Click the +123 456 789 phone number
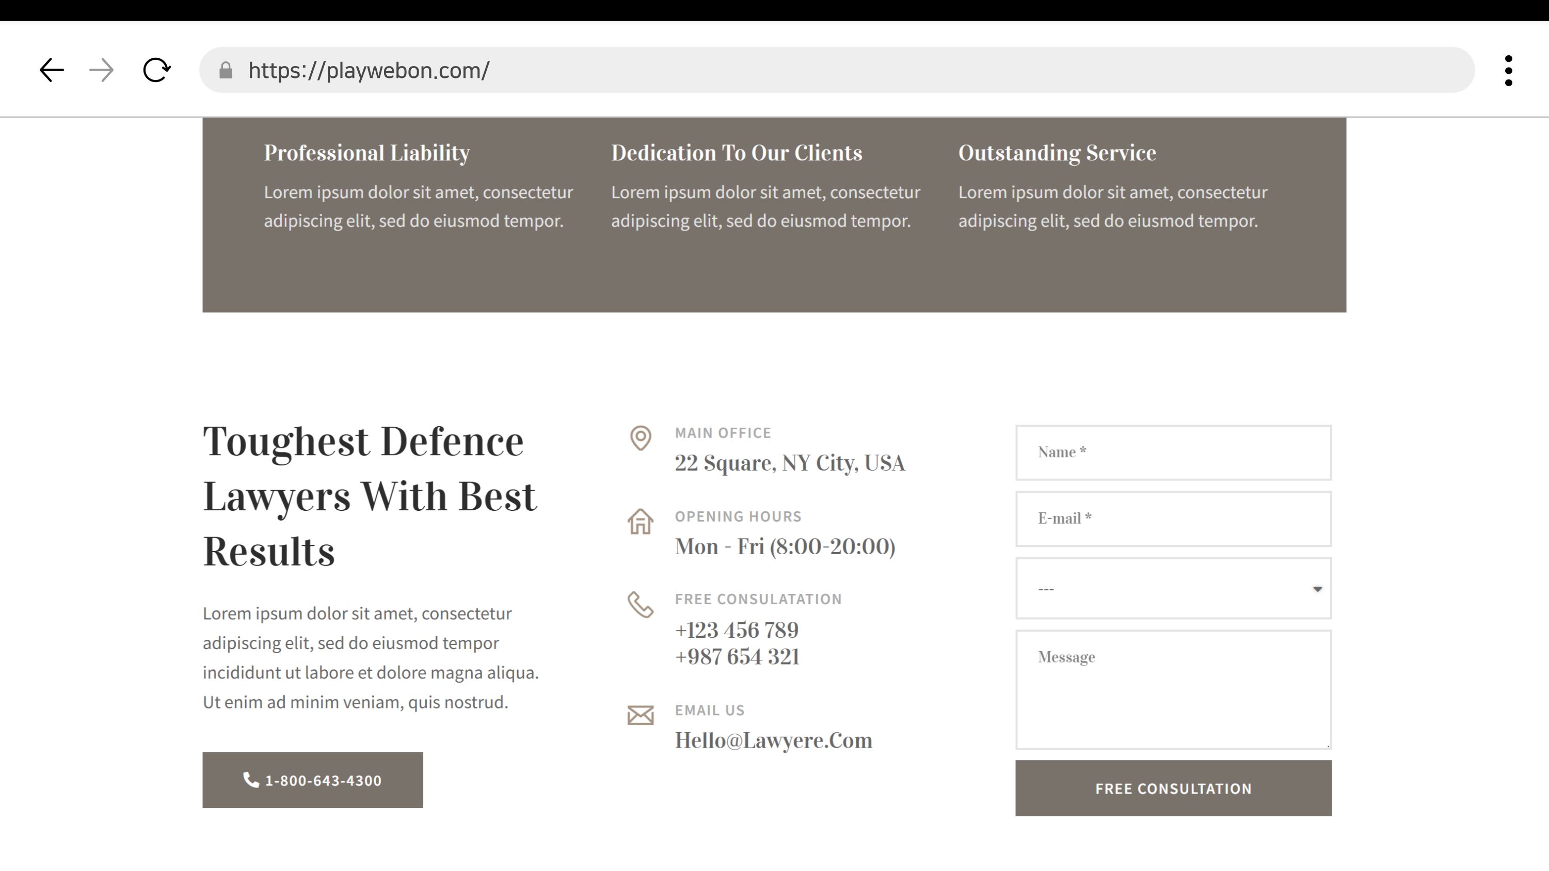This screenshot has height=871, width=1549. 737,630
